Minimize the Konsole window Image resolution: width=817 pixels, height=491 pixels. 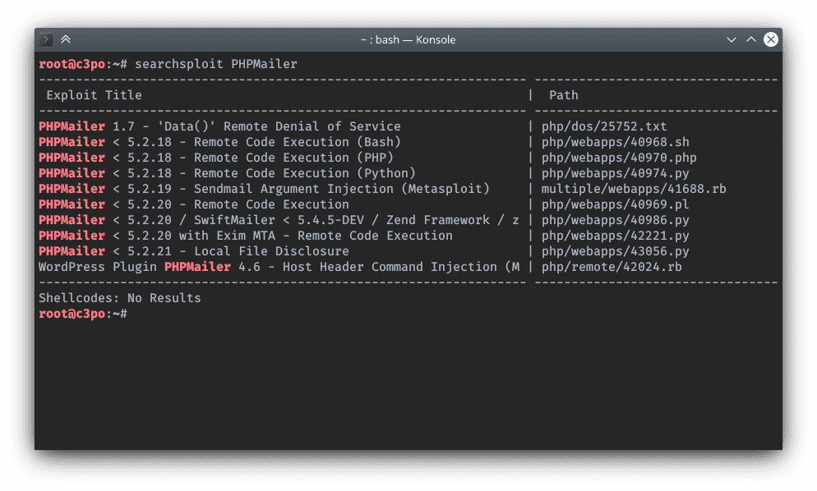pyautogui.click(x=732, y=39)
